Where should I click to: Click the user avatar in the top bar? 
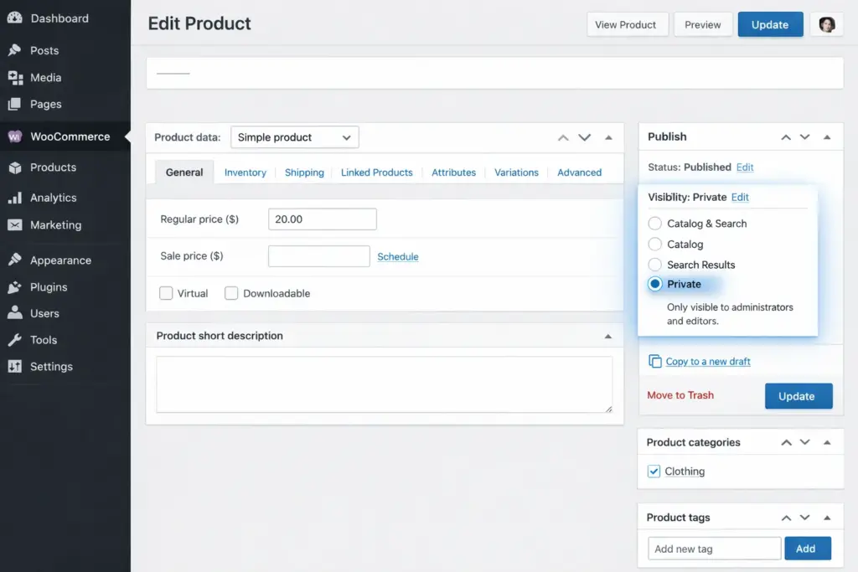pyautogui.click(x=827, y=24)
